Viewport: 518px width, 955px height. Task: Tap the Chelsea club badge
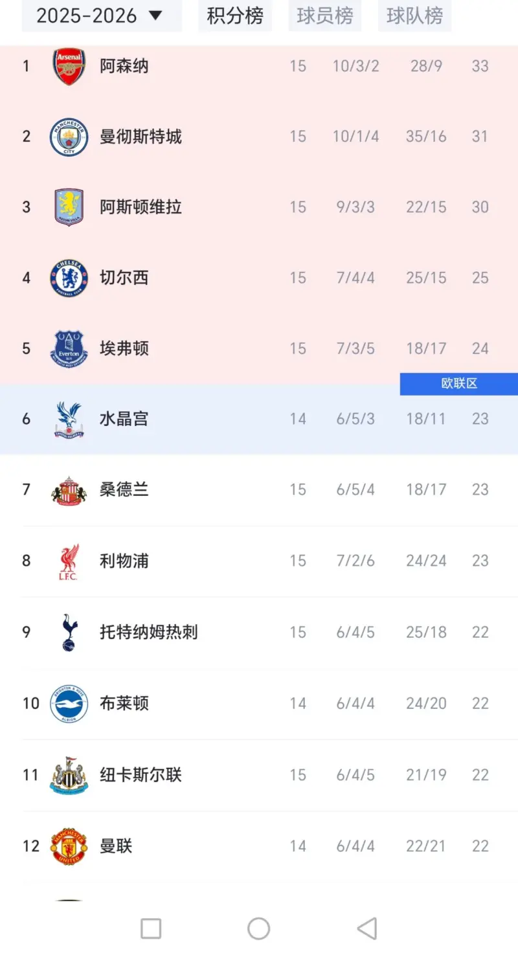[x=69, y=278]
